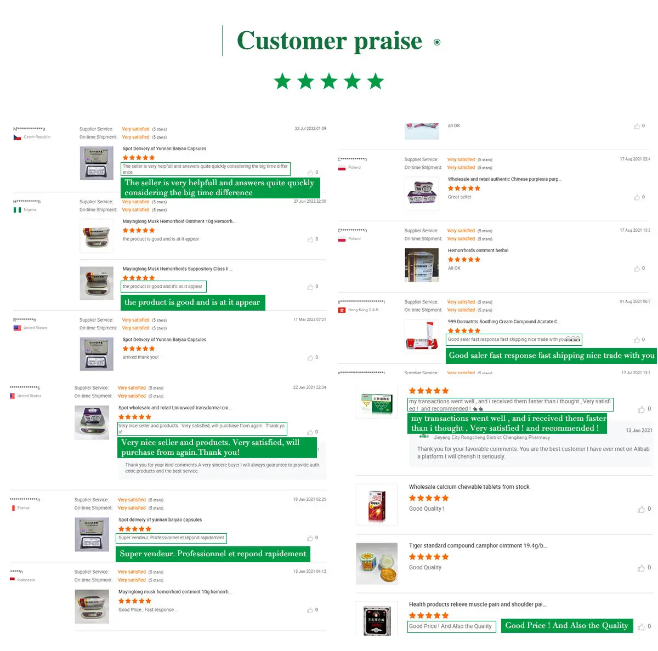
Task: Click thumbs-up on Tiger camphor ointment review
Action: [641, 568]
